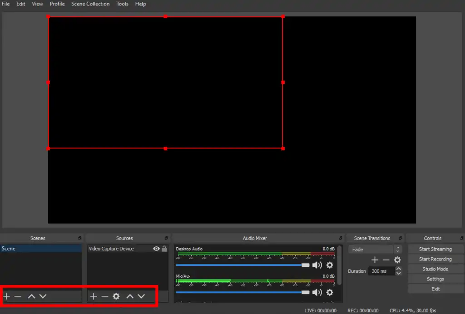Open the Tools menu
465x314 pixels.
122,4
